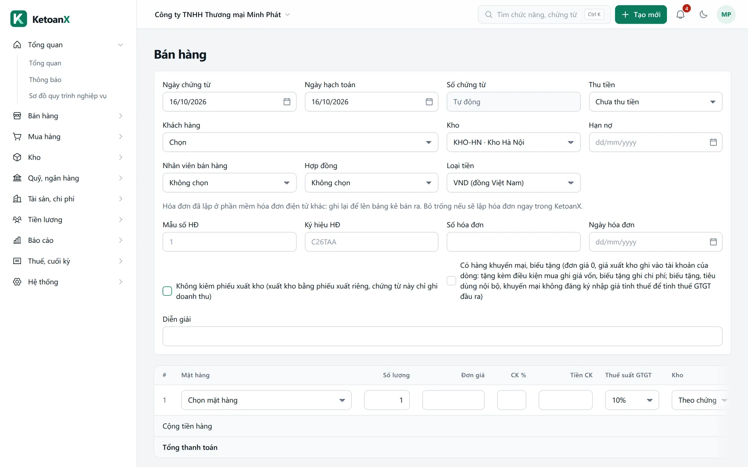The width and height of the screenshot is (748, 467).
Task: Focus the search chức năng, chứng từ box
Action: (x=544, y=14)
